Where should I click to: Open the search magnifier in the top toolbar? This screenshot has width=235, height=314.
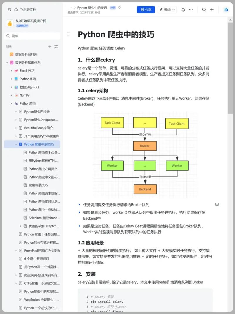click(204, 10)
